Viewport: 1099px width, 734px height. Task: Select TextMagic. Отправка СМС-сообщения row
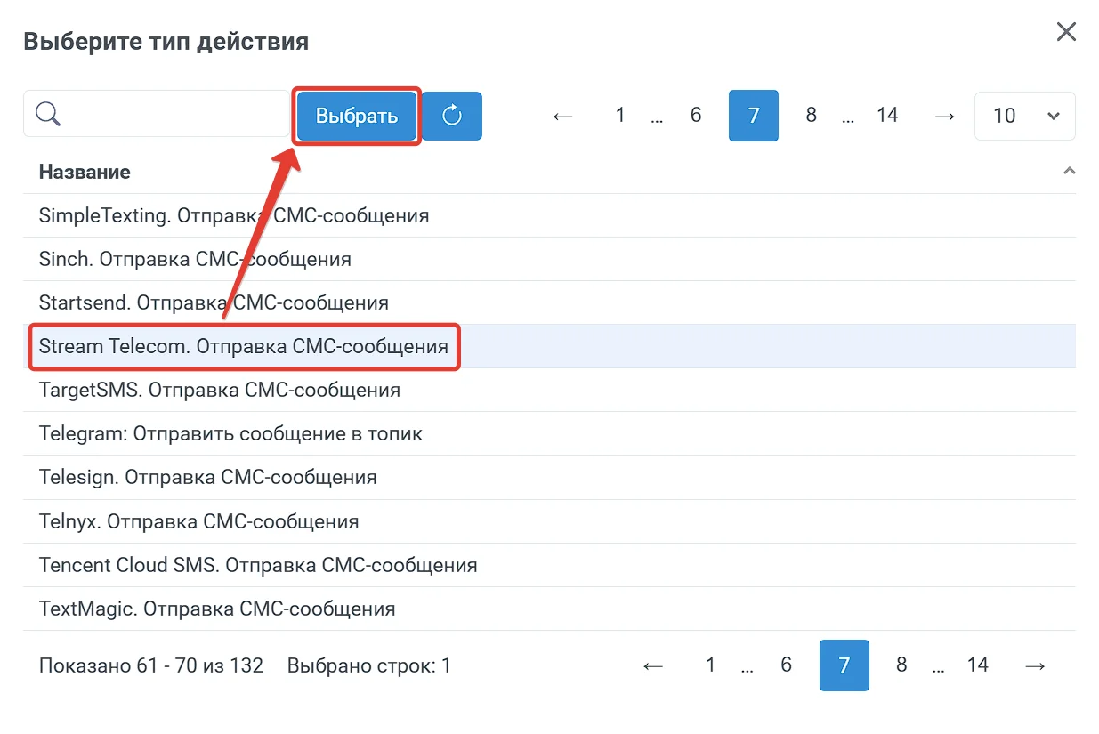pos(549,609)
